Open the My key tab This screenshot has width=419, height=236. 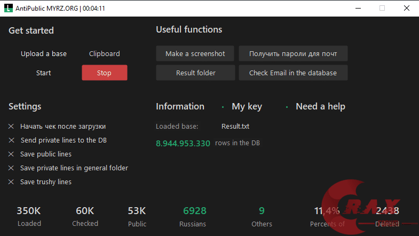tap(247, 106)
